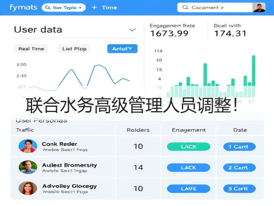Viewport: 274px width, 206px height.
Task: Click the Roiders column header
Action: 138,130
